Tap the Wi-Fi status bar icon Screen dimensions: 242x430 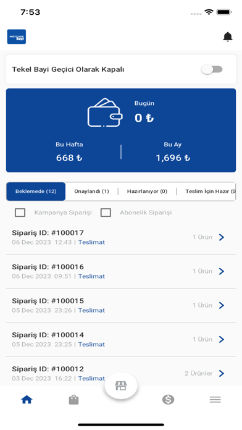[x=209, y=12]
